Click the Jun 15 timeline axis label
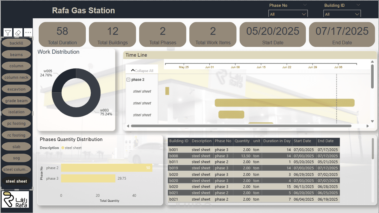 (x=261, y=67)
